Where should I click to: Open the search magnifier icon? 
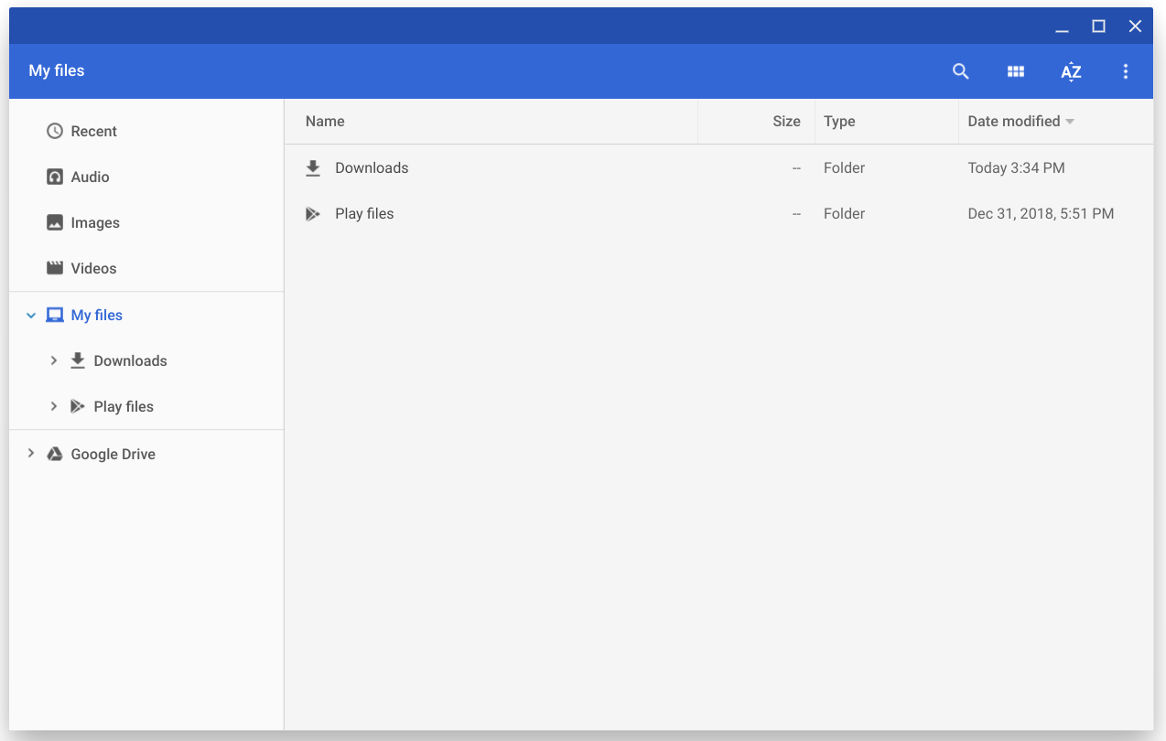click(x=960, y=71)
